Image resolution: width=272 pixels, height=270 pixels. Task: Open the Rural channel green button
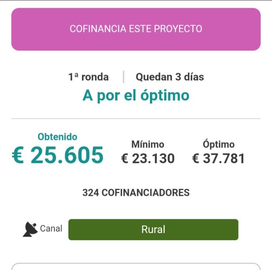(153, 230)
